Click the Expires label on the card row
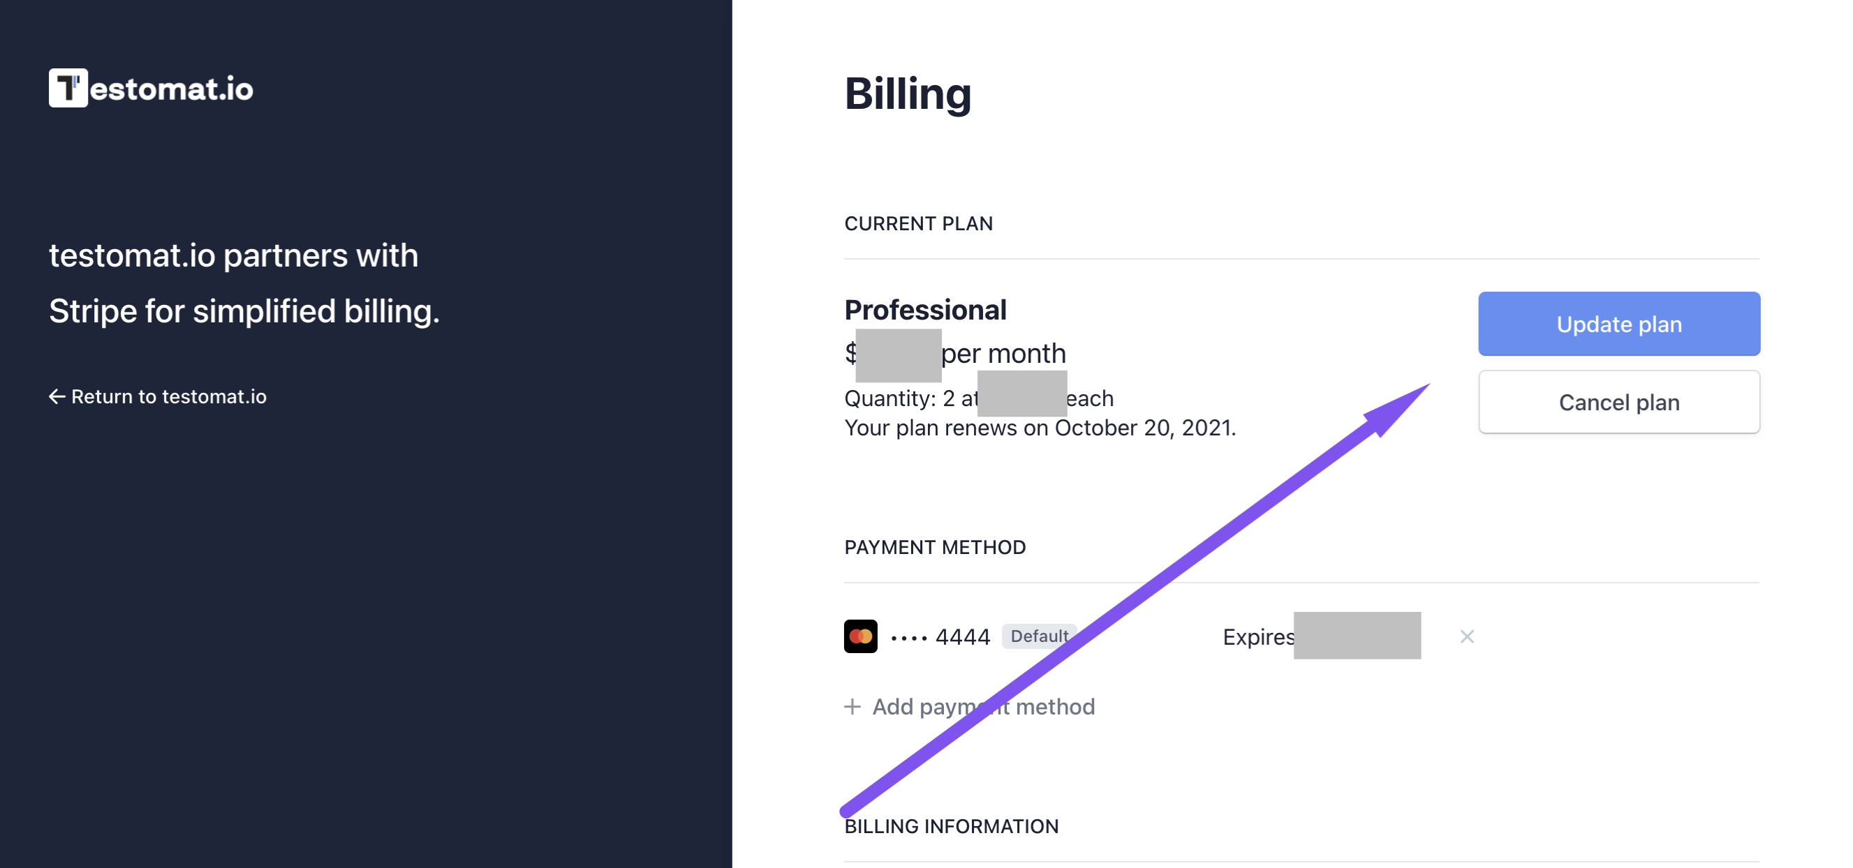Viewport: 1853px width, 868px height. [x=1259, y=637]
